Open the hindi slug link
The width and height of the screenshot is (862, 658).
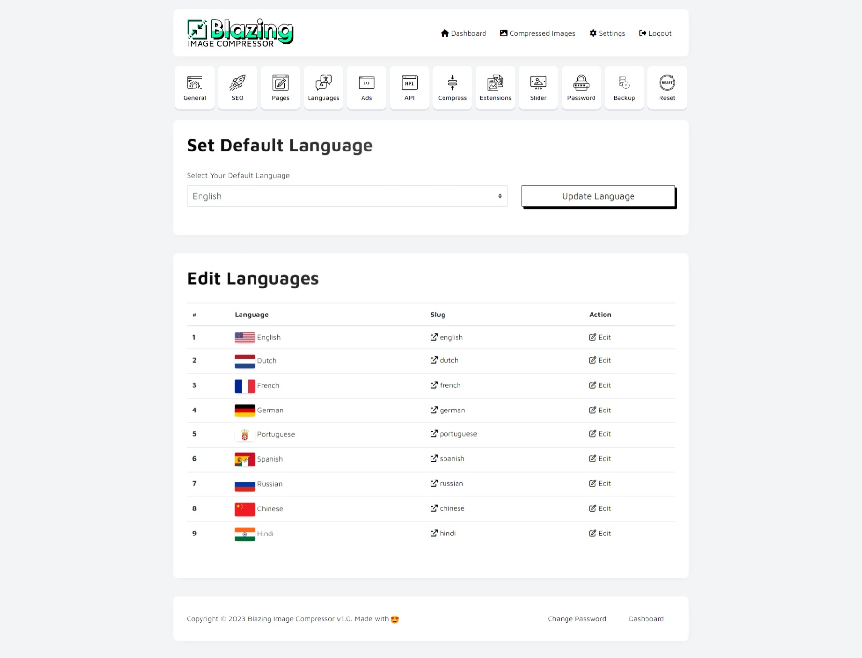tap(443, 533)
